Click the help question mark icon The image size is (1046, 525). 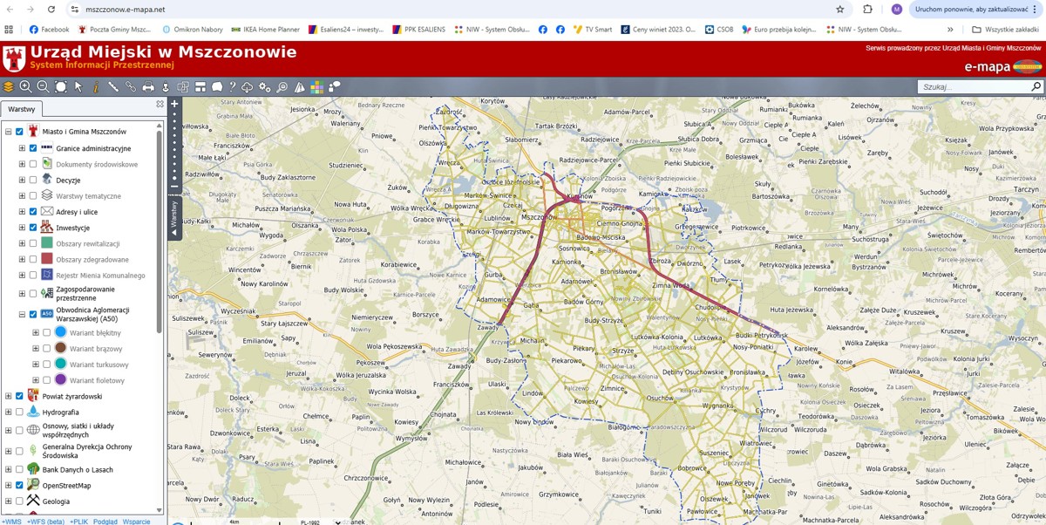233,87
